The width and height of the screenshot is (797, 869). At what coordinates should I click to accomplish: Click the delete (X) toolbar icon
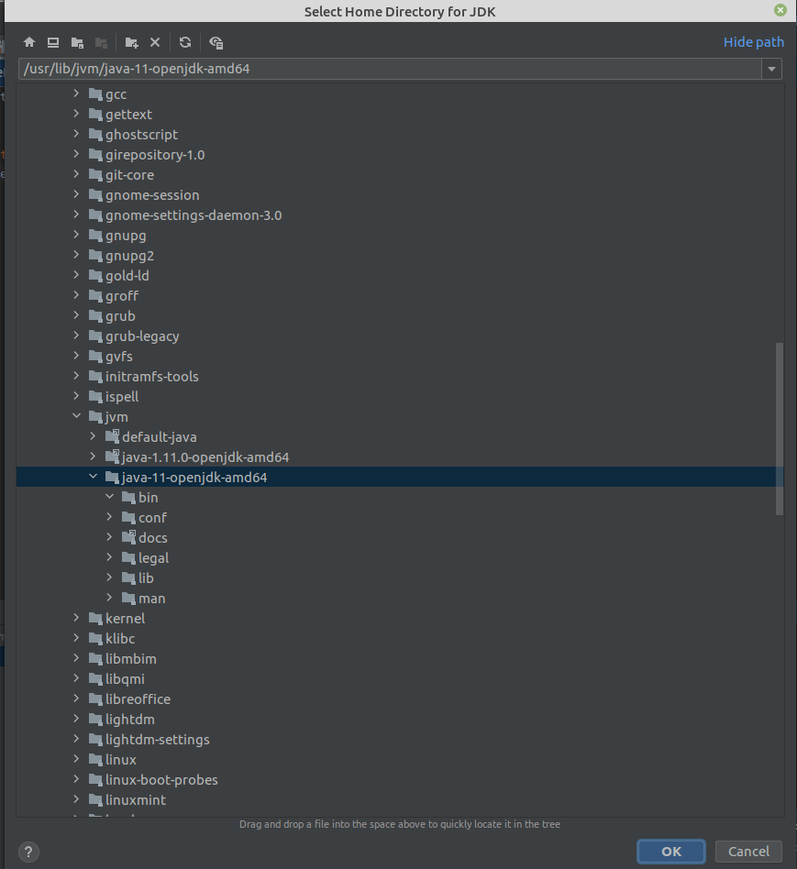click(x=154, y=42)
